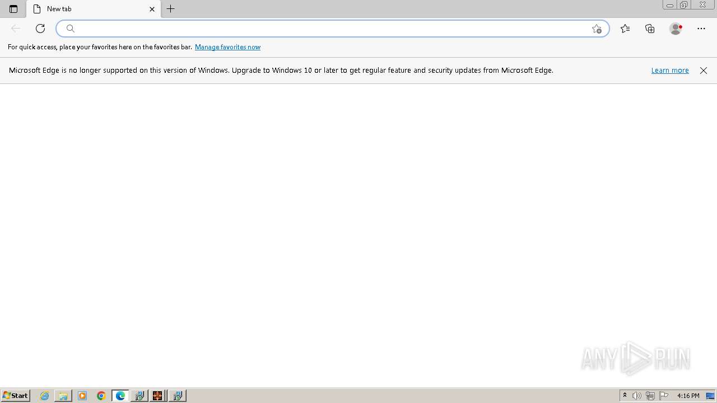The image size is (717, 403).
Task: Open Action Center flag icon
Action: click(664, 396)
